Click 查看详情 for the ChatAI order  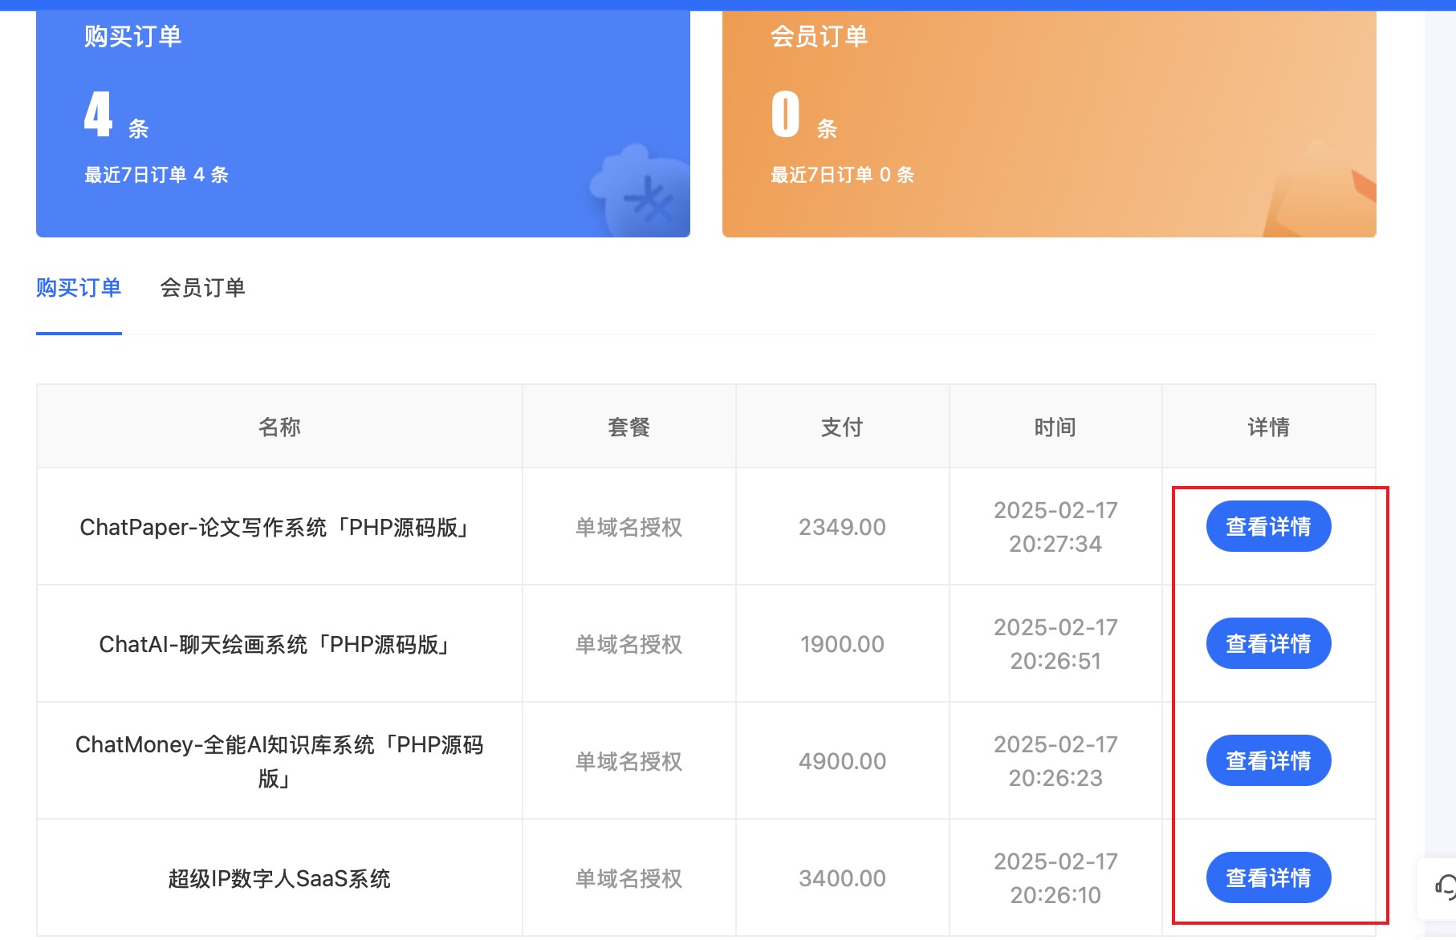pos(1268,643)
